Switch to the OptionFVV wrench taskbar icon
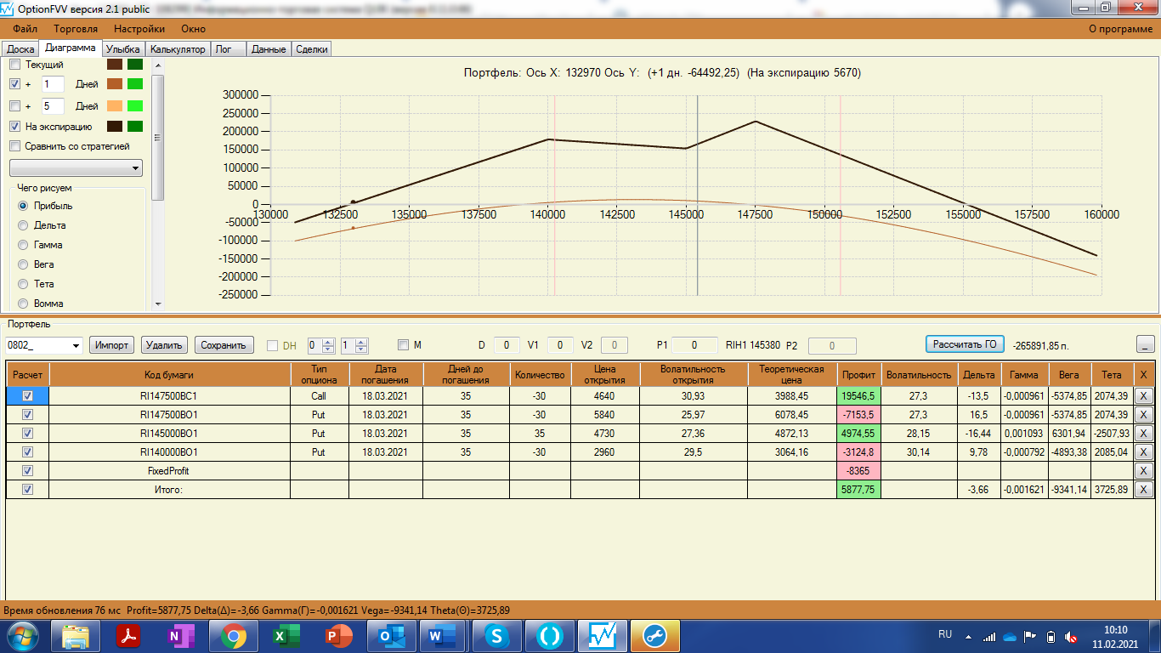 point(654,635)
